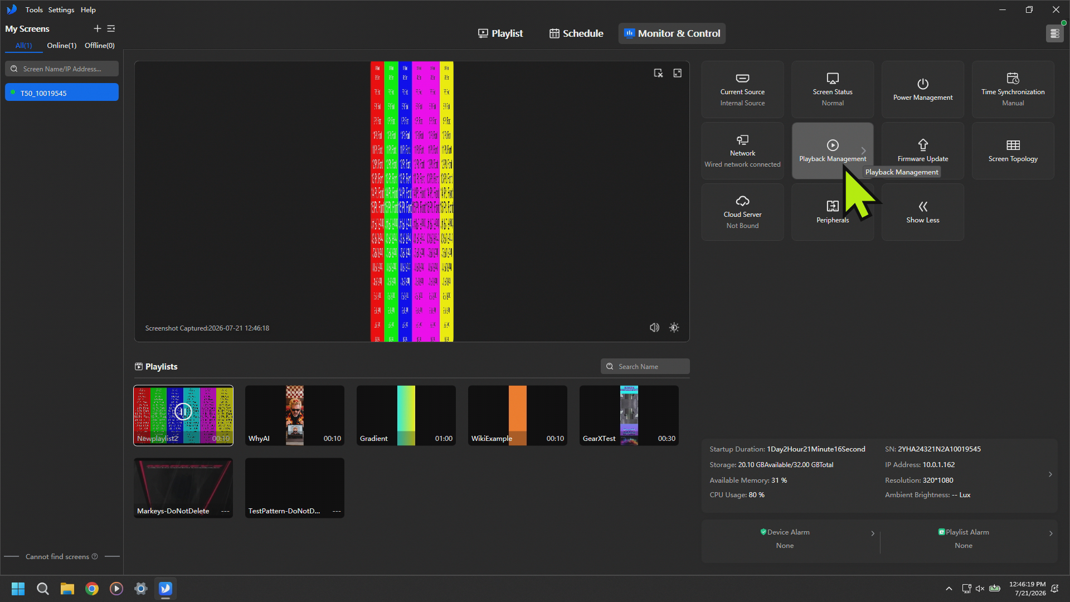Click the volume icon on the preview
This screenshot has width=1070, height=602.
coord(654,328)
